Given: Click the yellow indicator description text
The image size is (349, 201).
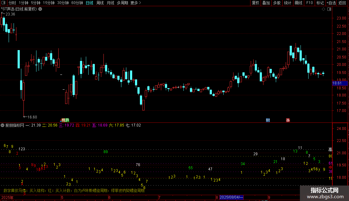Looking at the screenshot, I should coord(74,190).
